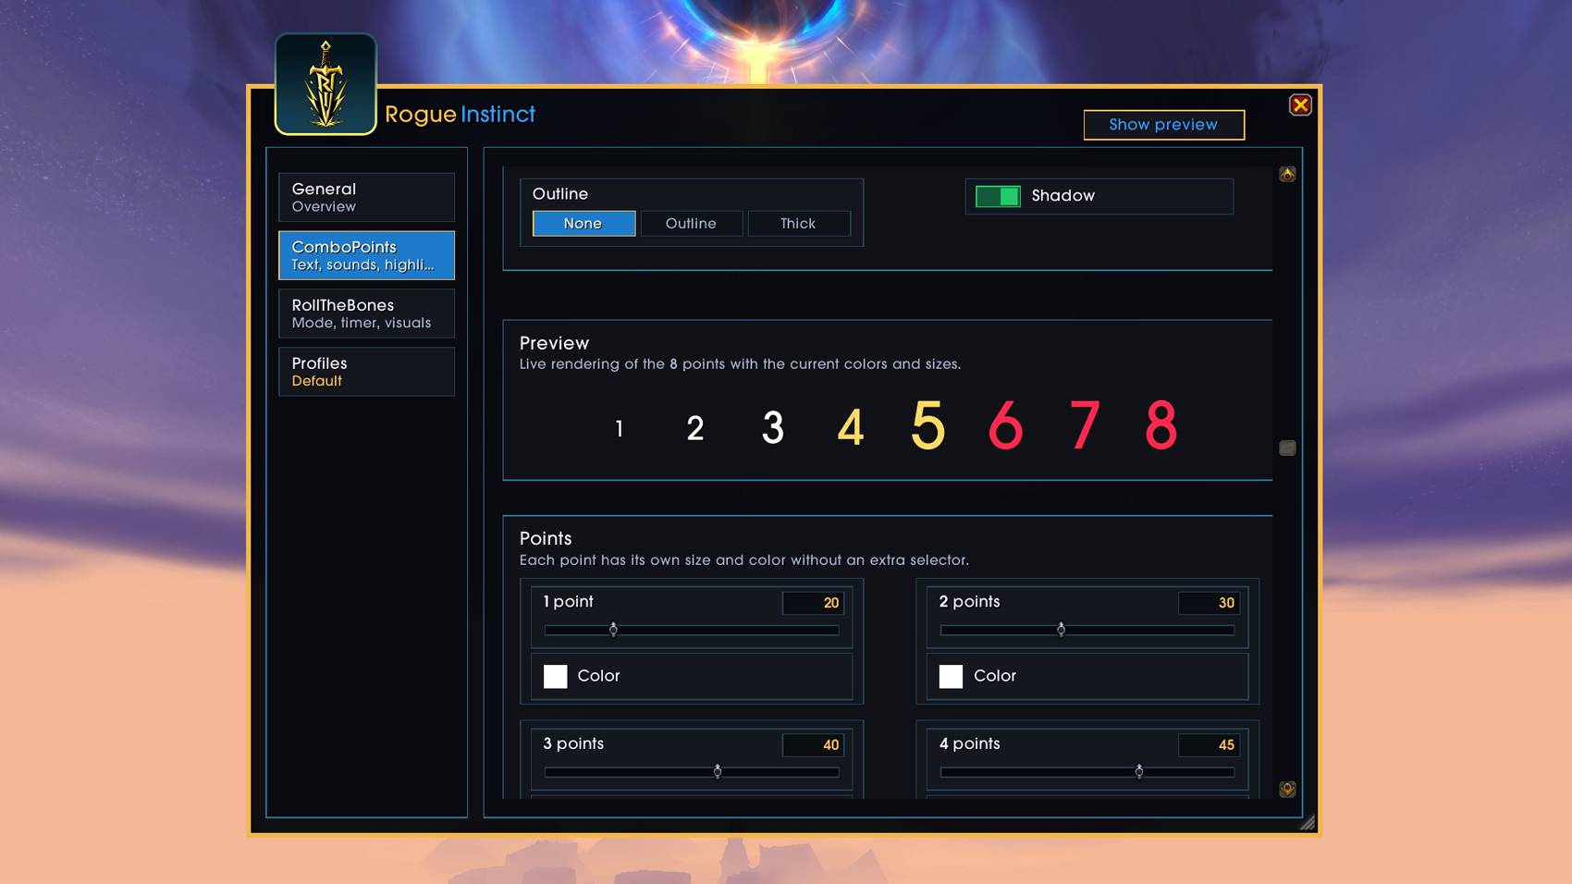The height and width of the screenshot is (884, 1572).
Task: Click preview number 1
Action: coord(619,428)
